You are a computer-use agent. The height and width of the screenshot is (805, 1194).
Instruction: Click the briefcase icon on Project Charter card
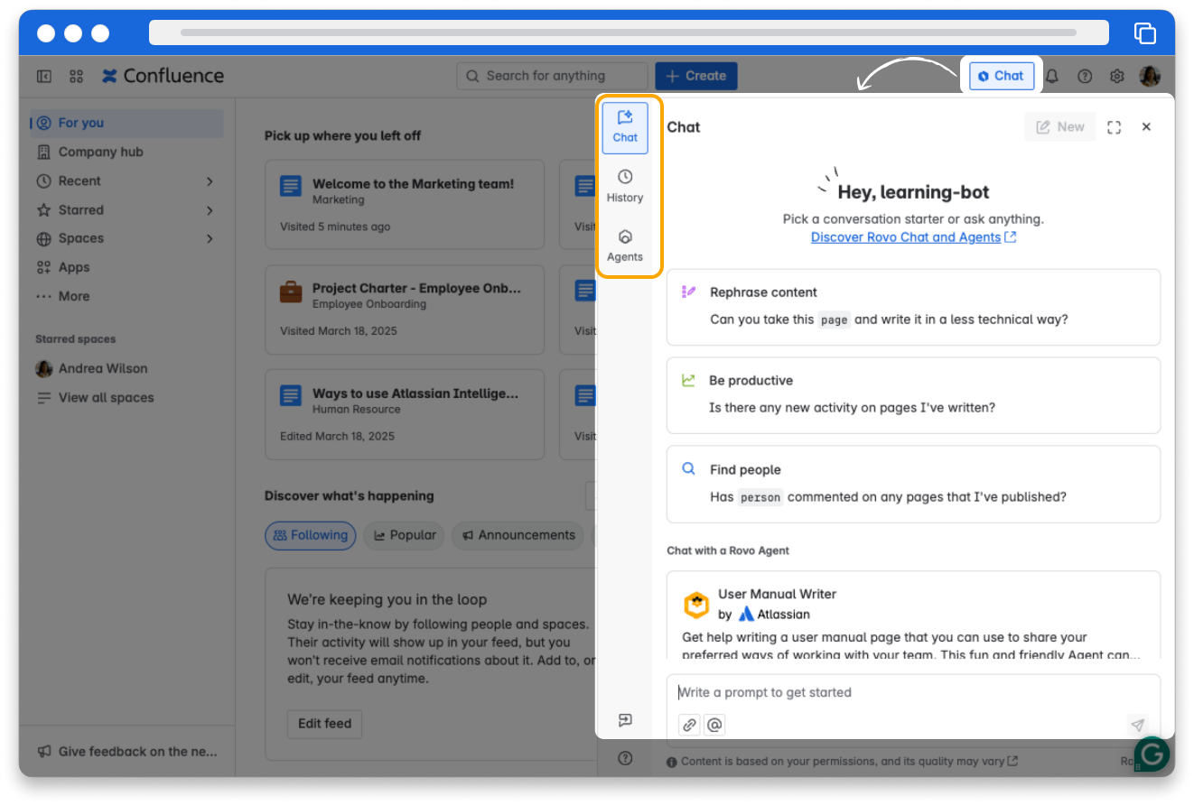[x=291, y=292]
